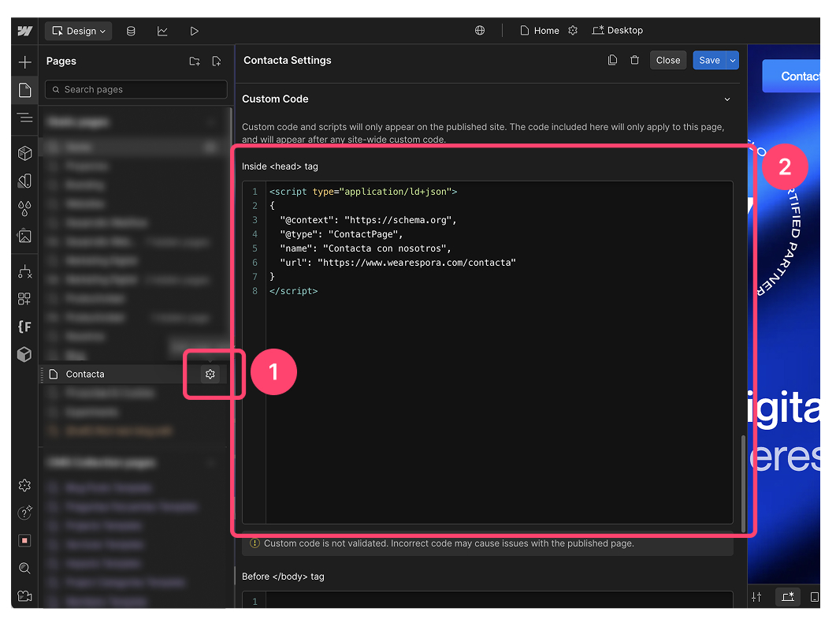836x627 pixels.
Task: Open the Components cube icon
Action: click(x=24, y=153)
